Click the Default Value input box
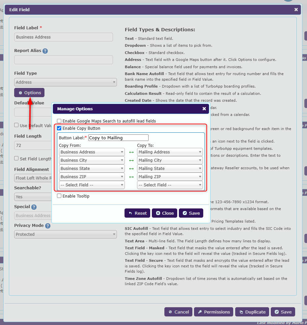307x325 pixels. click(x=33, y=112)
